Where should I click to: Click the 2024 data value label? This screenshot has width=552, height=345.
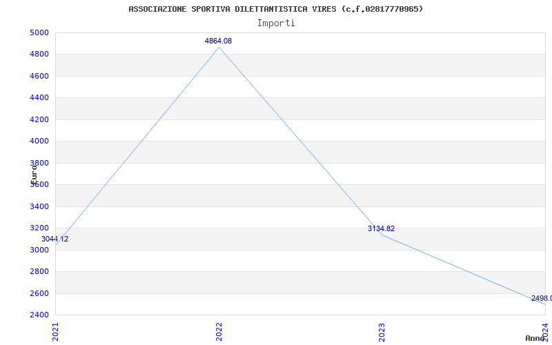point(542,299)
